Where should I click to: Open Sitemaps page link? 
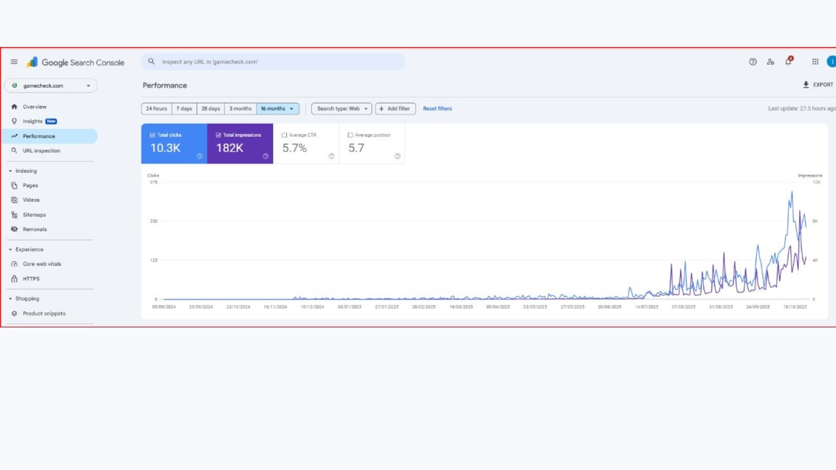pyautogui.click(x=34, y=215)
